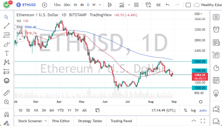Open the watchlist panel icon
222x126 pixels.
[x=216, y=17]
